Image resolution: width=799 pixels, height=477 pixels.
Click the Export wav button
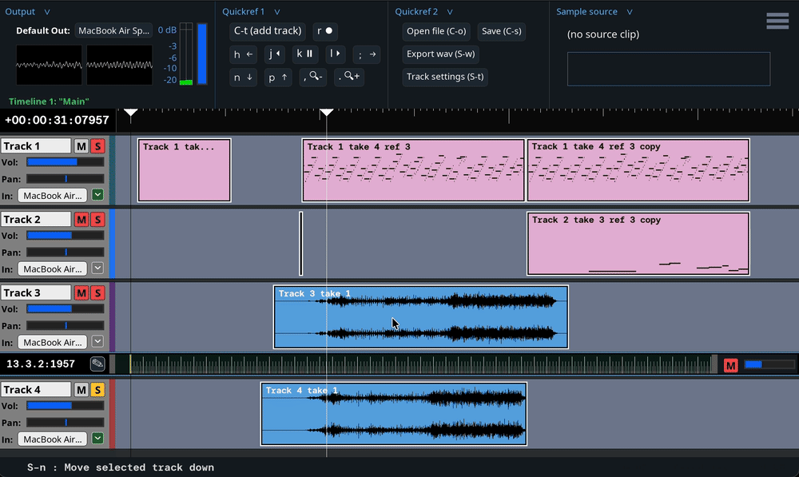[x=441, y=54]
